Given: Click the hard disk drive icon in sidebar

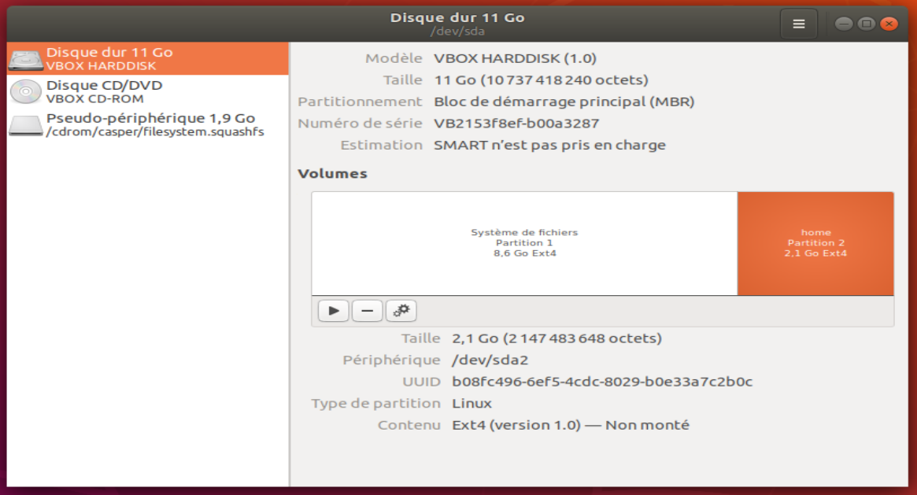Looking at the screenshot, I should click(x=26, y=59).
